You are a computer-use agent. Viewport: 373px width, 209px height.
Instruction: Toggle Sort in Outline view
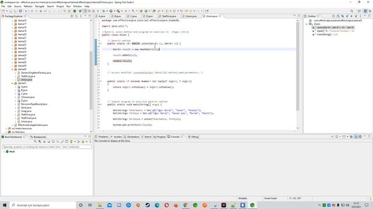coord(338,16)
